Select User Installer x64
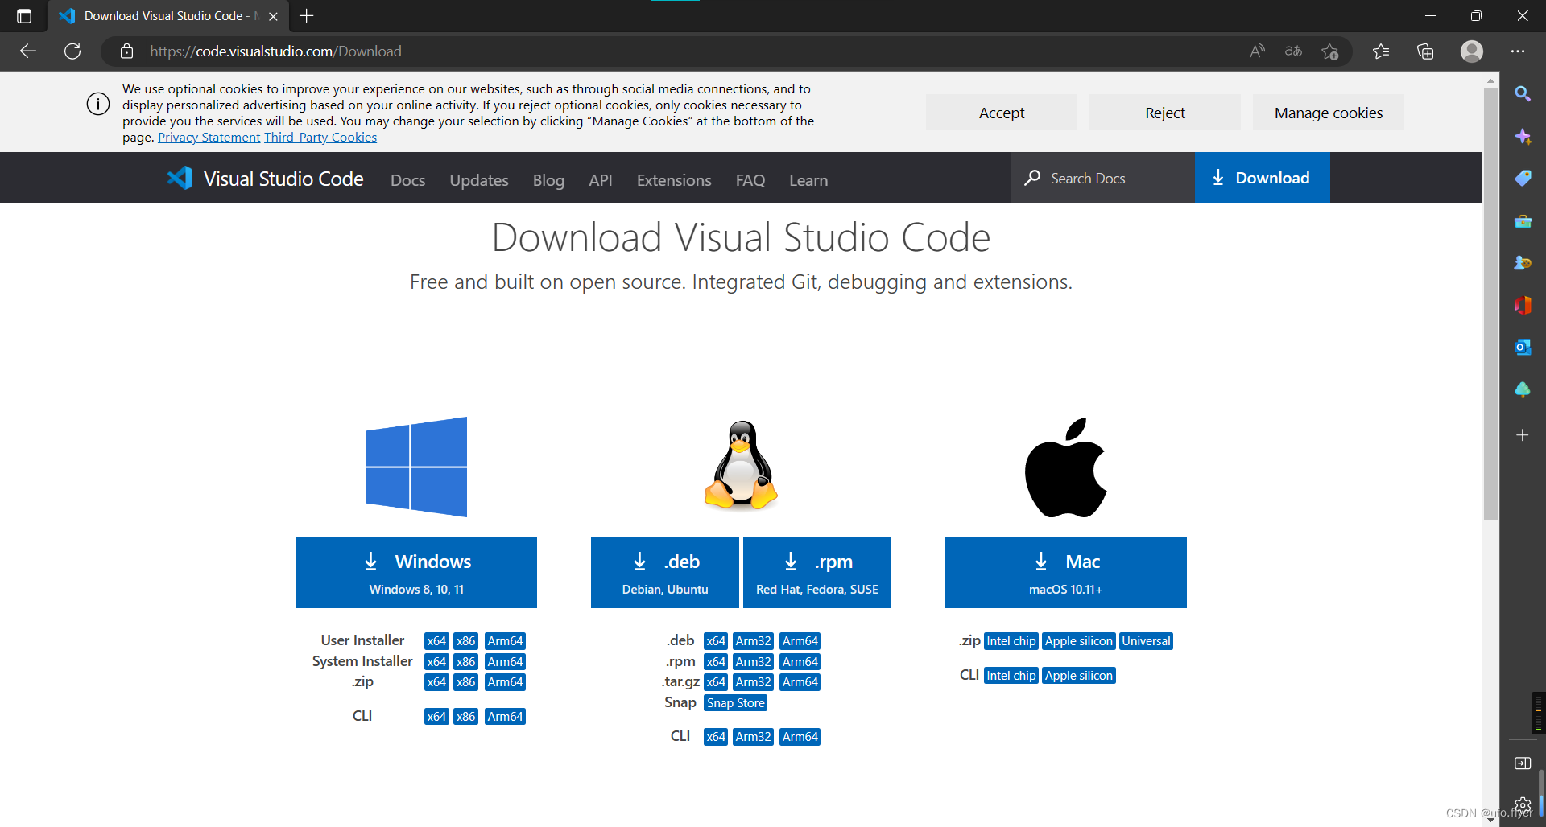Viewport: 1546px width, 827px height. [x=436, y=641]
